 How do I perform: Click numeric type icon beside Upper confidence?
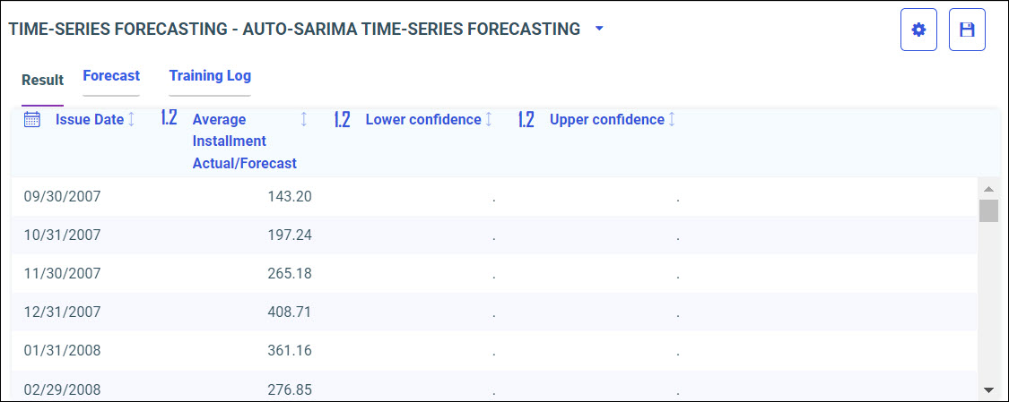[526, 119]
